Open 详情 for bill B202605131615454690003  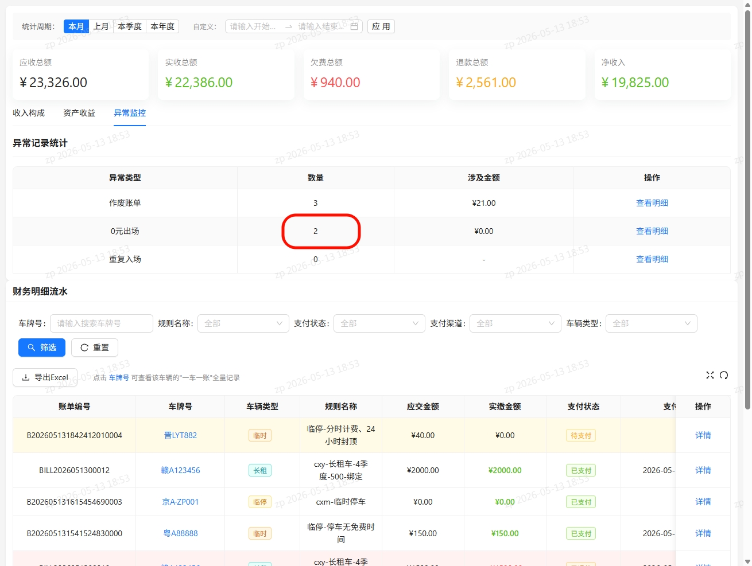point(703,502)
